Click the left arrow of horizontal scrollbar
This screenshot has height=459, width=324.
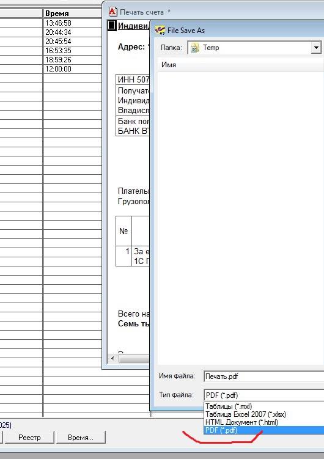tap(112, 358)
